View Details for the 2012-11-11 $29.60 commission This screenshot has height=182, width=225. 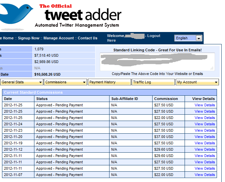[x=205, y=156]
